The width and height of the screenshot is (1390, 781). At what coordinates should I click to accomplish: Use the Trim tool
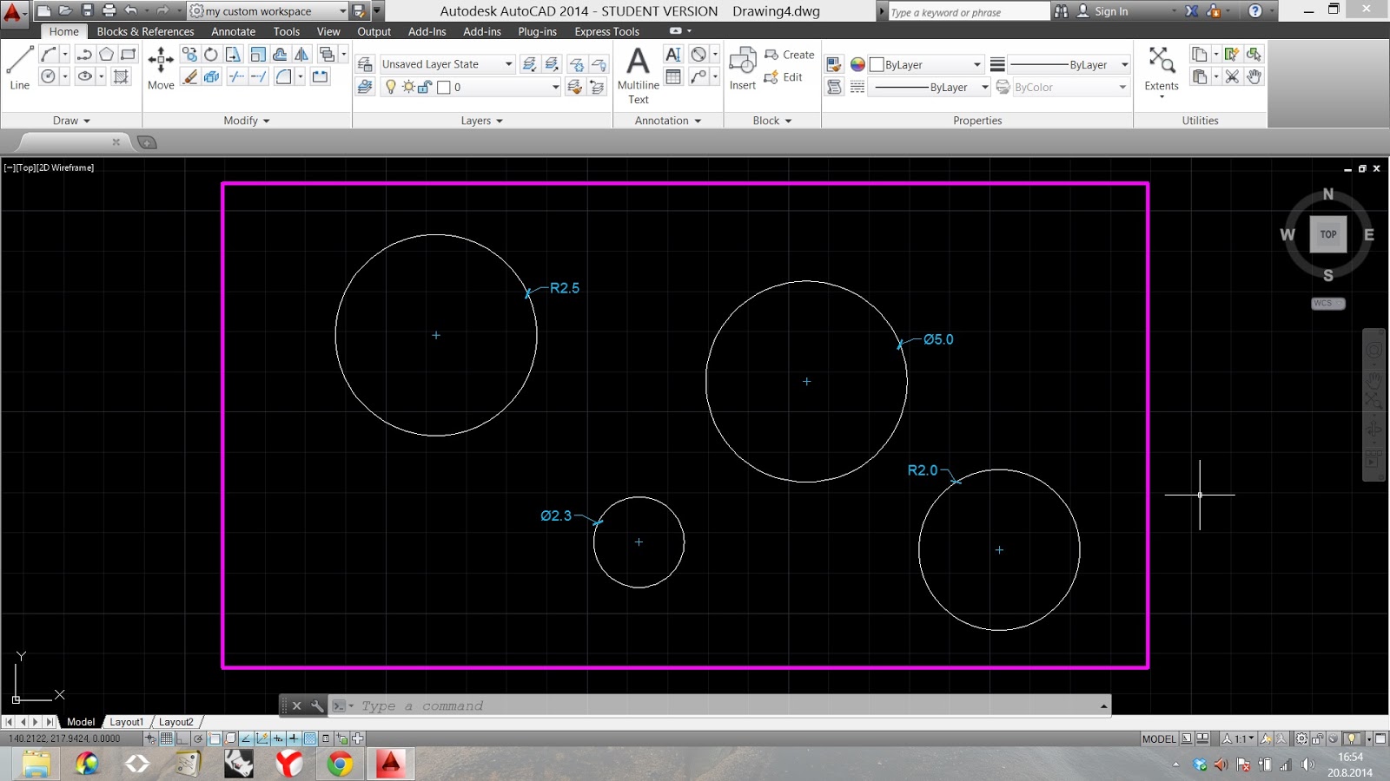pos(236,76)
